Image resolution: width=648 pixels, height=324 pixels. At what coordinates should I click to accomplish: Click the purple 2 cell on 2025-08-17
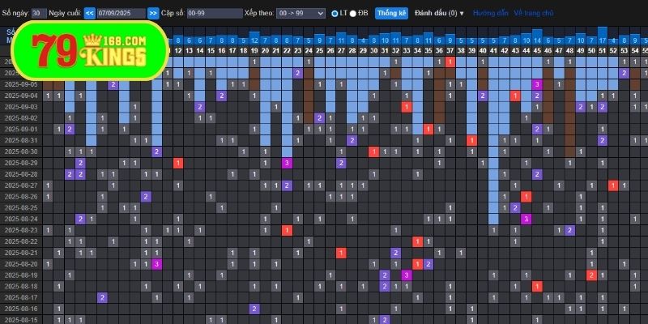[x=102, y=297]
